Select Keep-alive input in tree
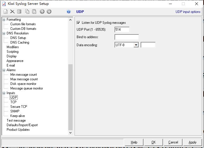 18,116
